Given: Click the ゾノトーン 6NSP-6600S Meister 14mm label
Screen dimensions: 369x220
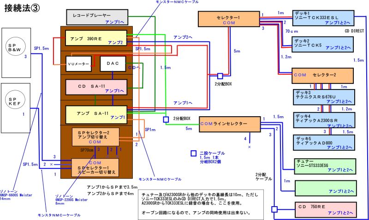Looking at the screenshot, I should click(16, 195).
